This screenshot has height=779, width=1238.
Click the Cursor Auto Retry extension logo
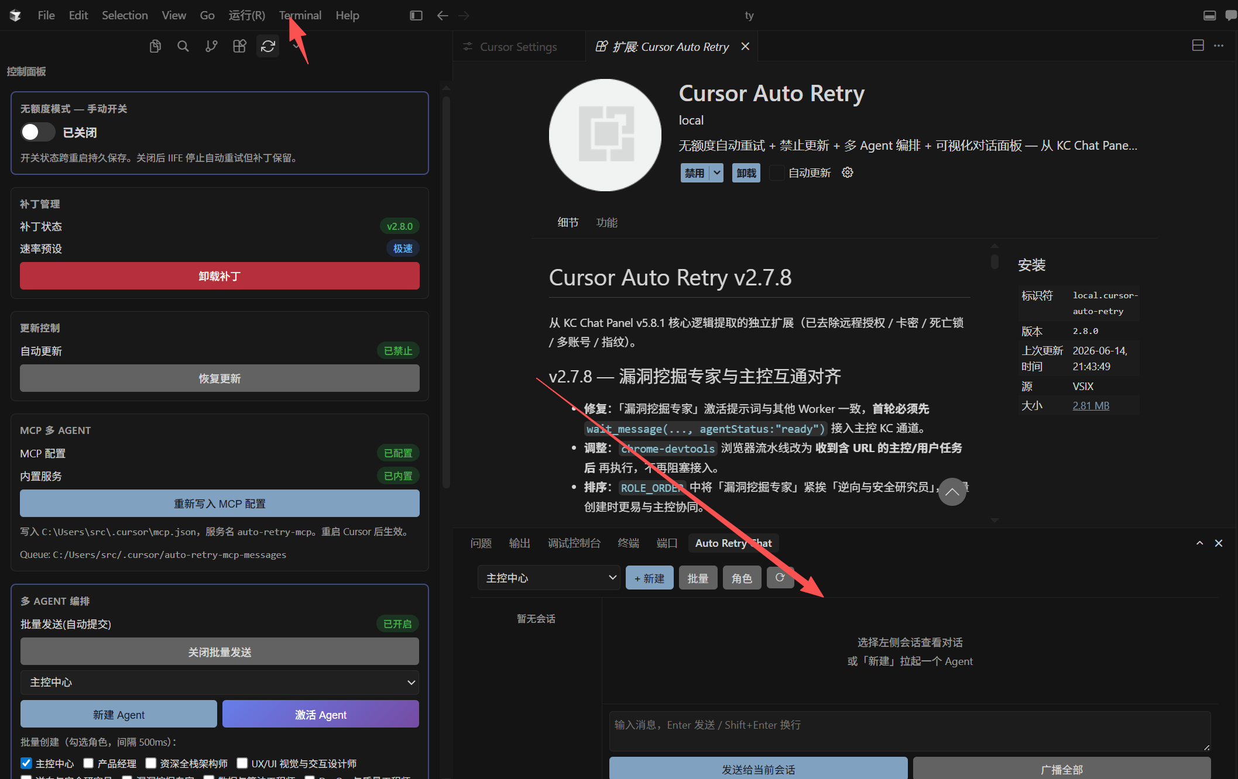[605, 135]
